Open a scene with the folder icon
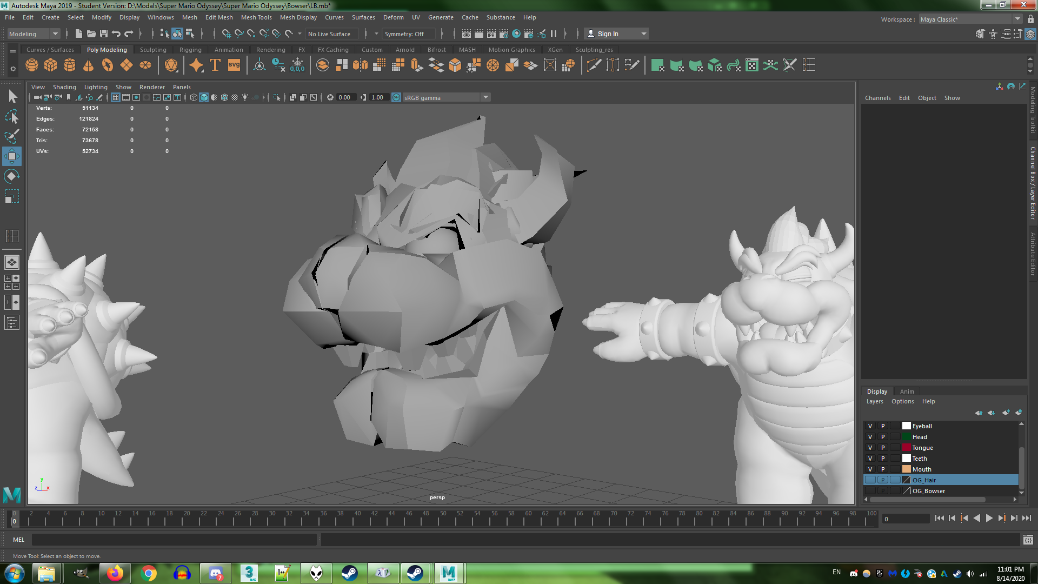 click(91, 34)
